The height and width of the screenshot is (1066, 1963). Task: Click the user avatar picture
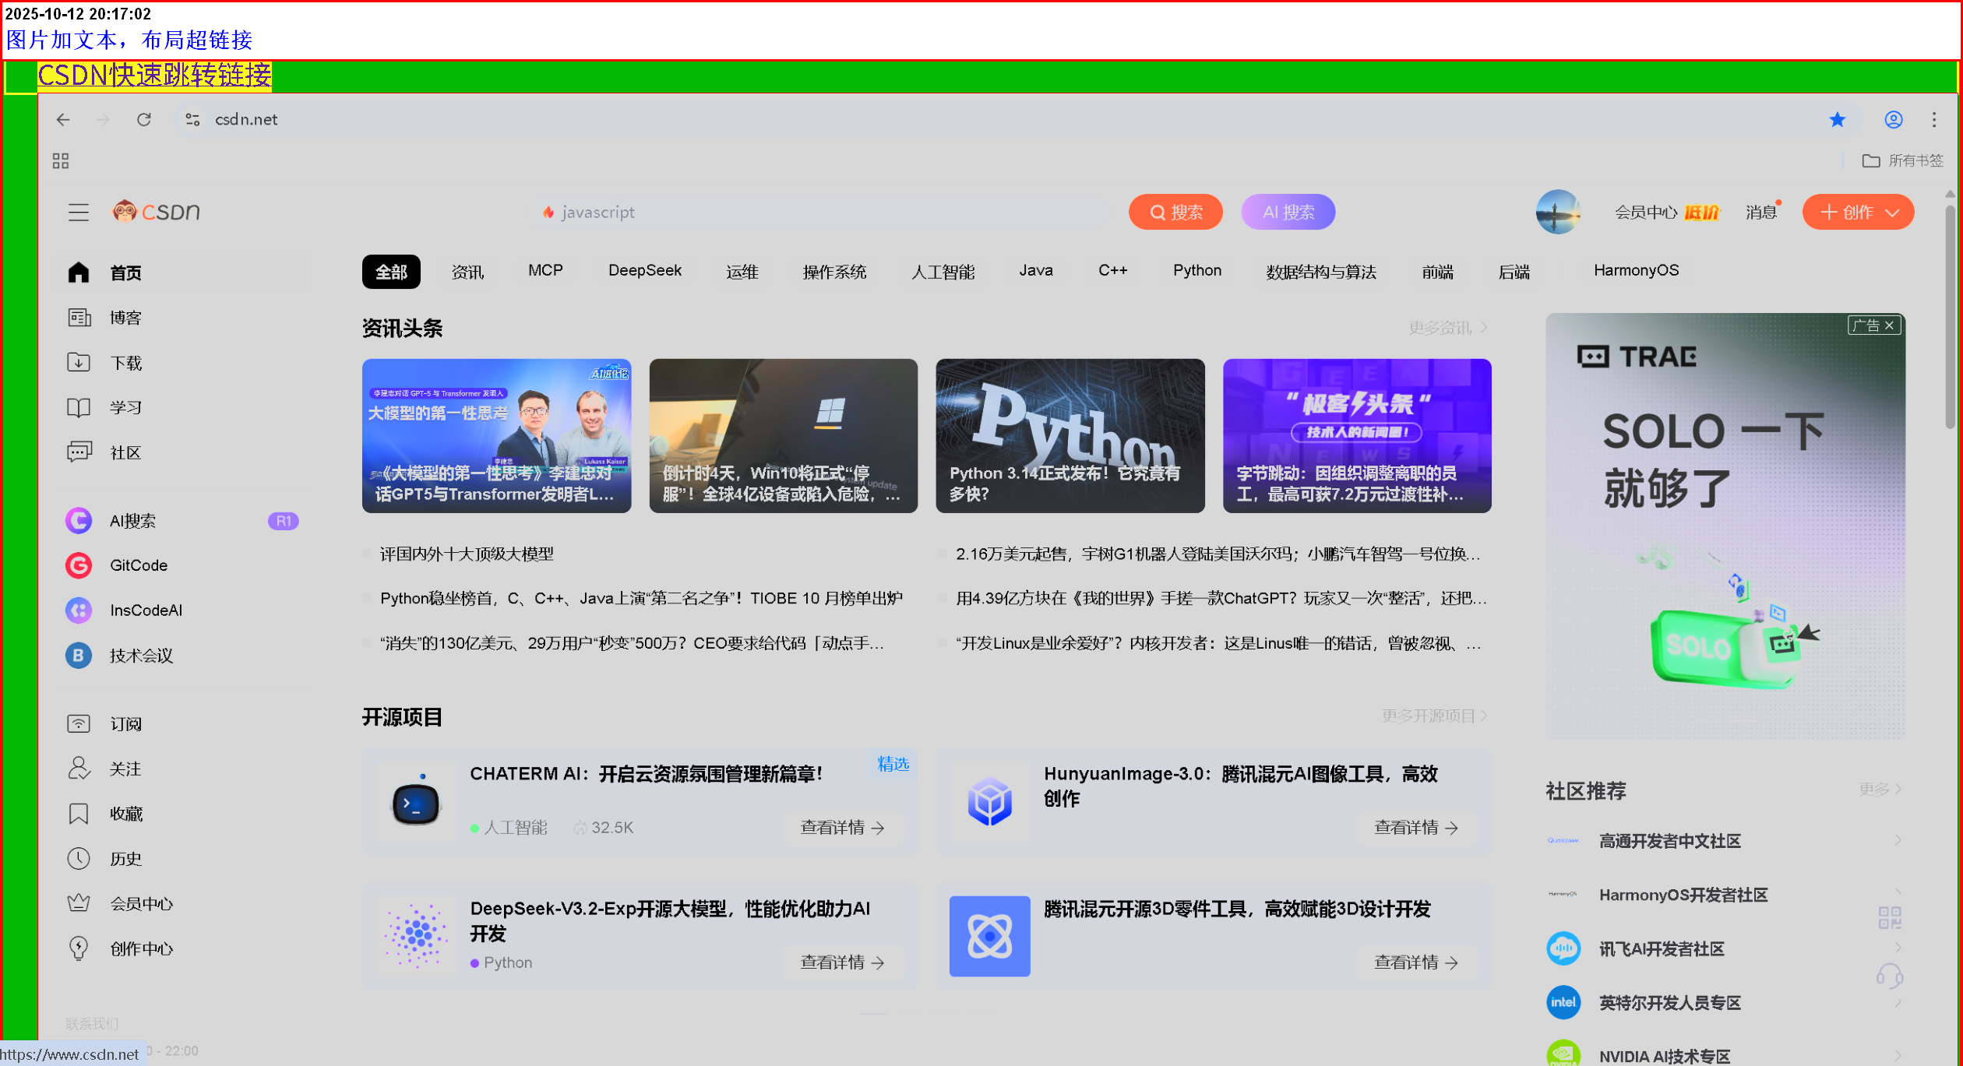click(1557, 212)
